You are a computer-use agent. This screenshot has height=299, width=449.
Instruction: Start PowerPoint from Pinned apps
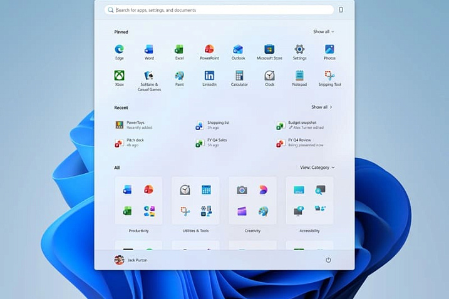coord(209,52)
